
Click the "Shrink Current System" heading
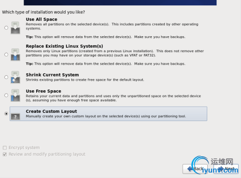[53, 75]
